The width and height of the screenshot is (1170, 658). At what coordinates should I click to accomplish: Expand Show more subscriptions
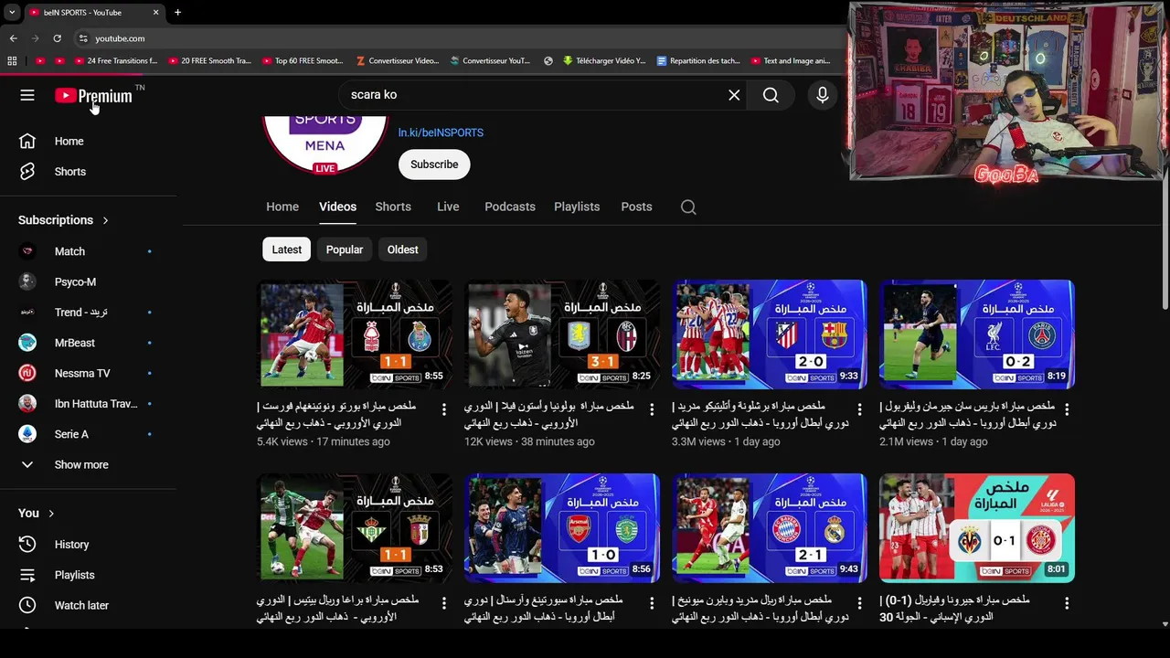point(89,464)
